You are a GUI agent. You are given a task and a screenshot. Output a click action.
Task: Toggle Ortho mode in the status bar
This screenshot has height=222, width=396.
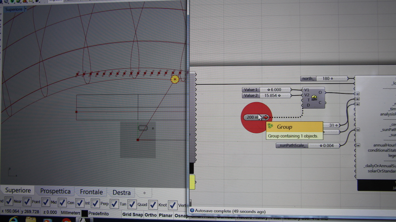point(150,215)
